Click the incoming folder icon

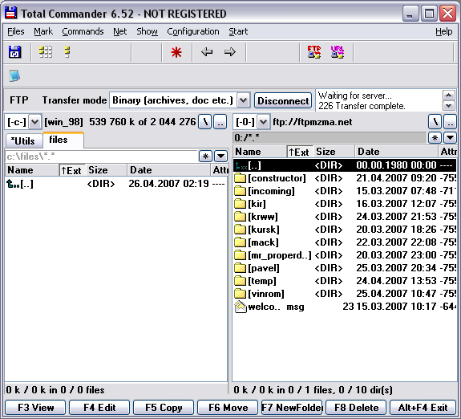point(241,191)
